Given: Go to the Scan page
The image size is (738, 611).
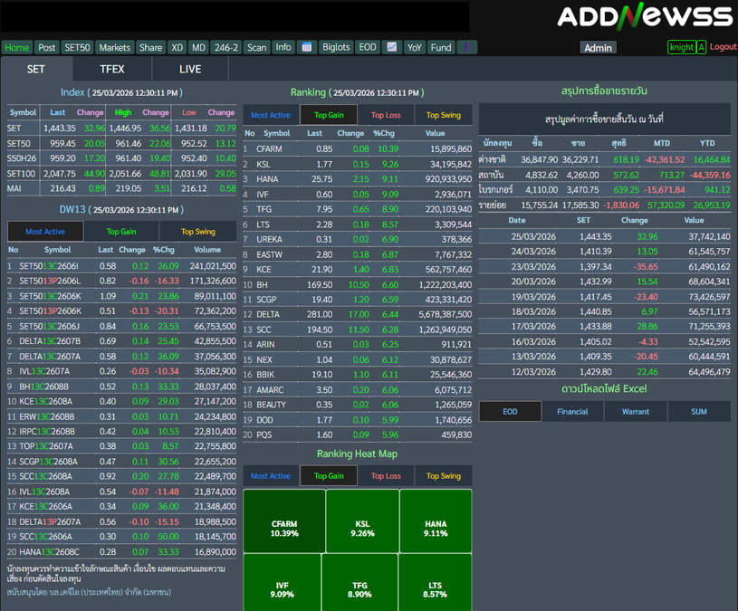Looking at the screenshot, I should [x=257, y=47].
